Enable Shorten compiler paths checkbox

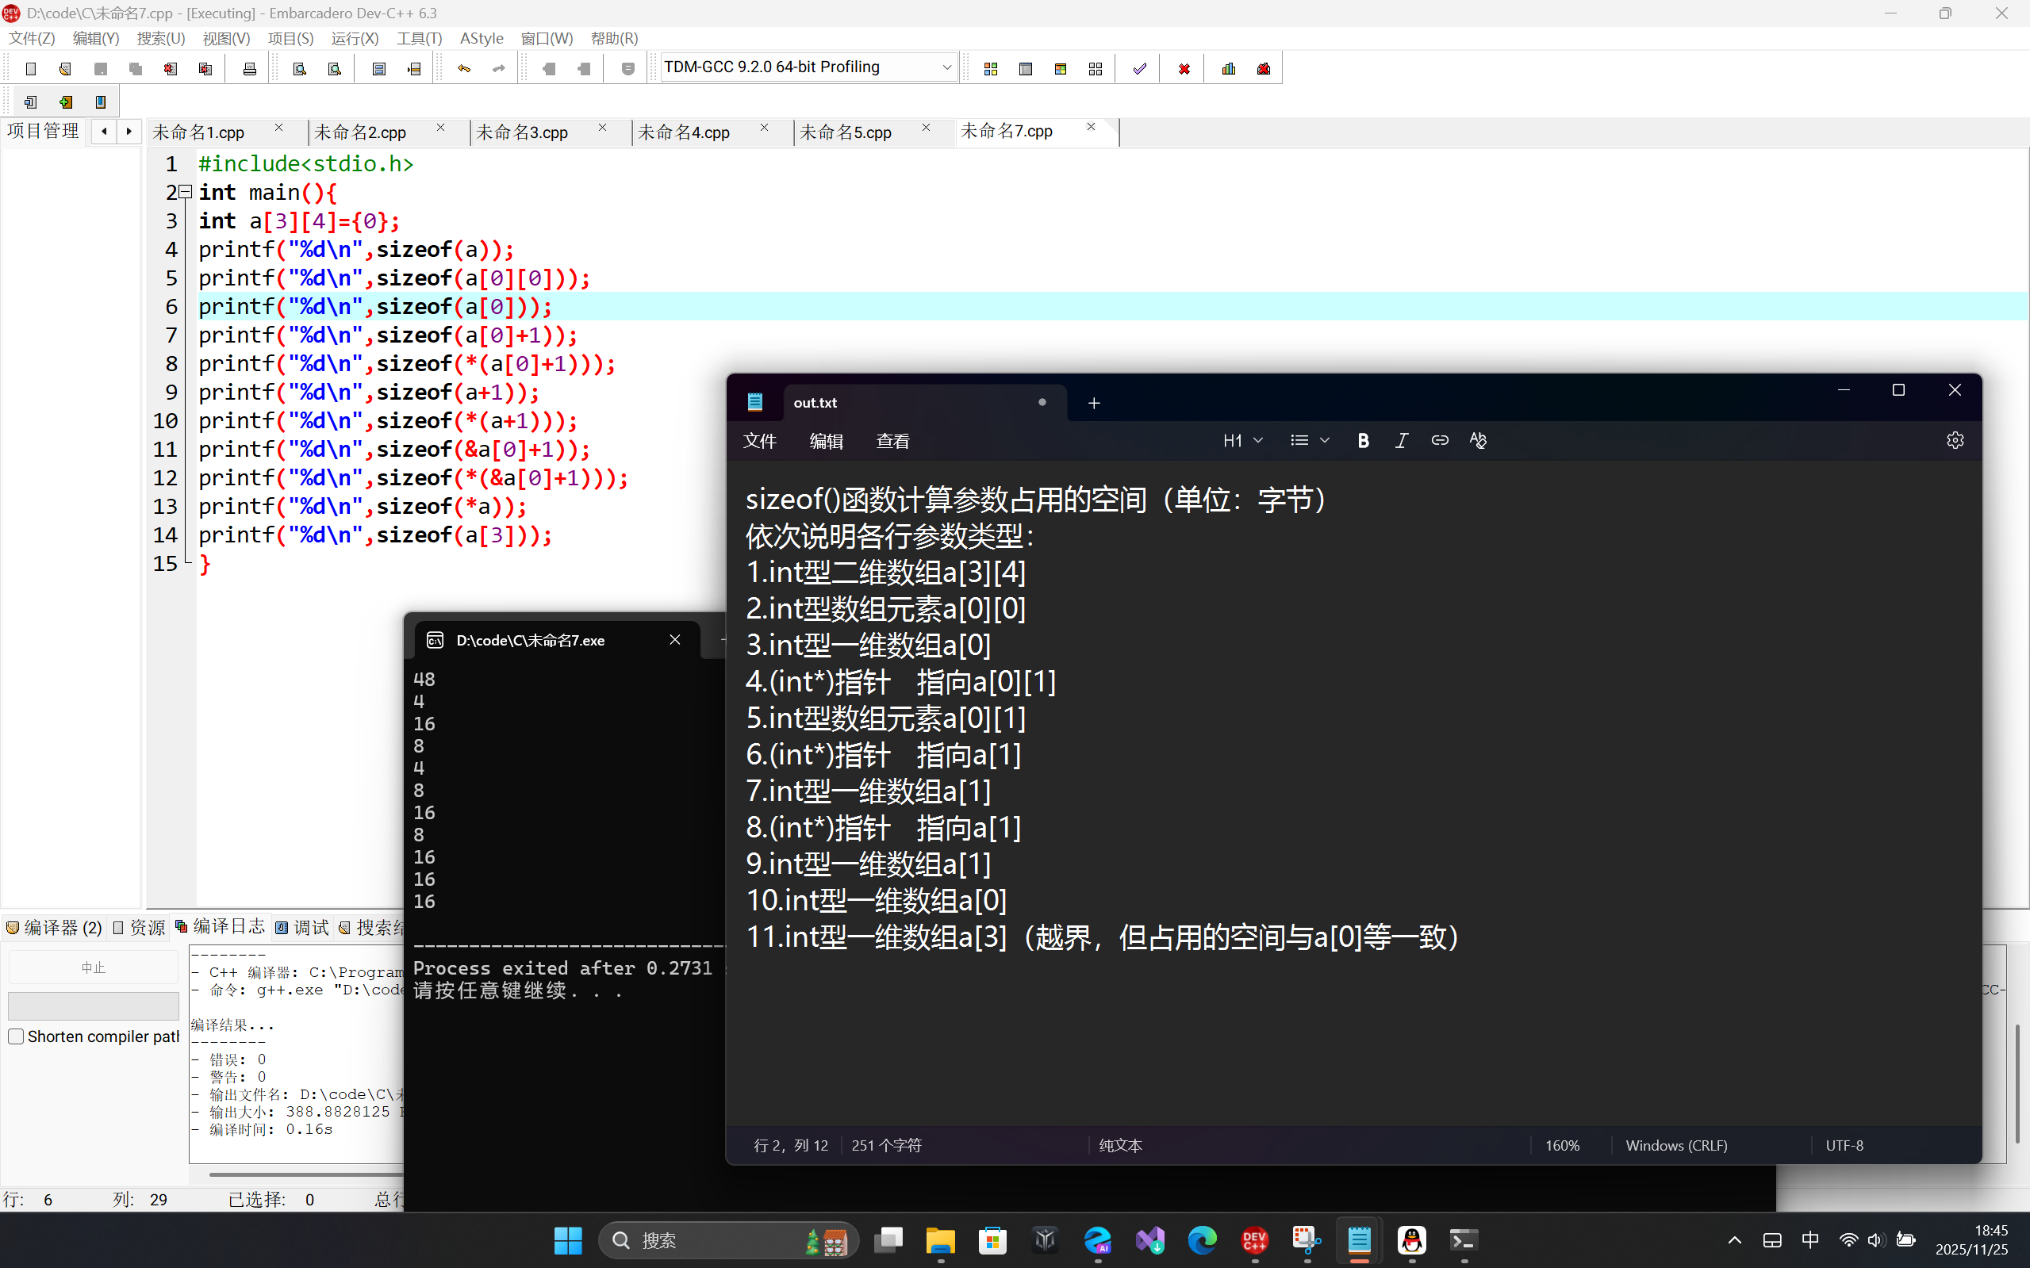16,1036
